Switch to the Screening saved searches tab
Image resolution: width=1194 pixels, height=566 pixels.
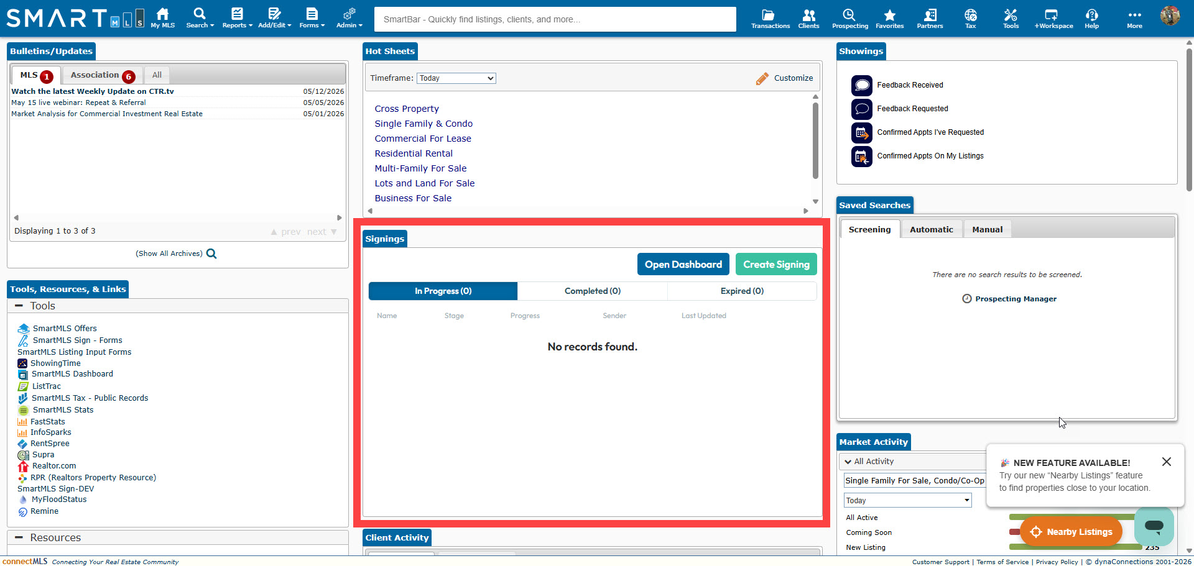pyautogui.click(x=869, y=229)
